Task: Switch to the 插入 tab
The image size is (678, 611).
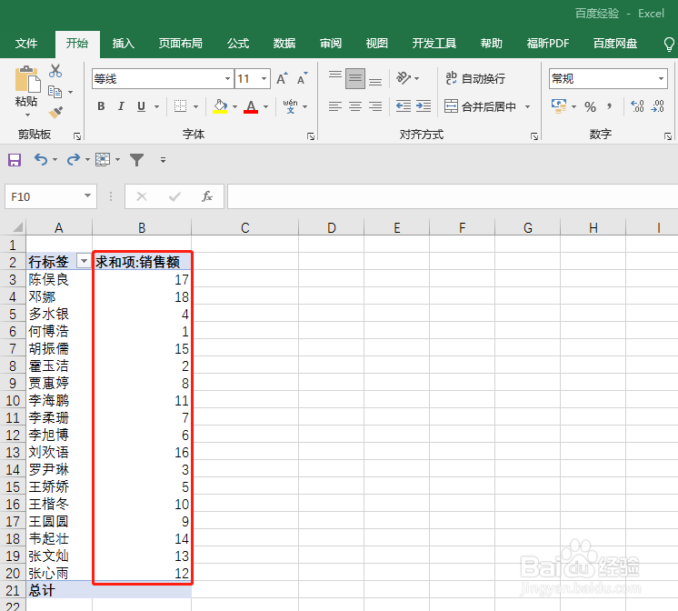Action: click(124, 44)
